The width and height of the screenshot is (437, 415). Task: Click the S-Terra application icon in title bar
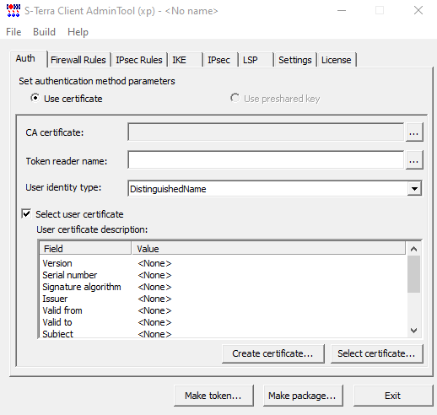pos(13,11)
